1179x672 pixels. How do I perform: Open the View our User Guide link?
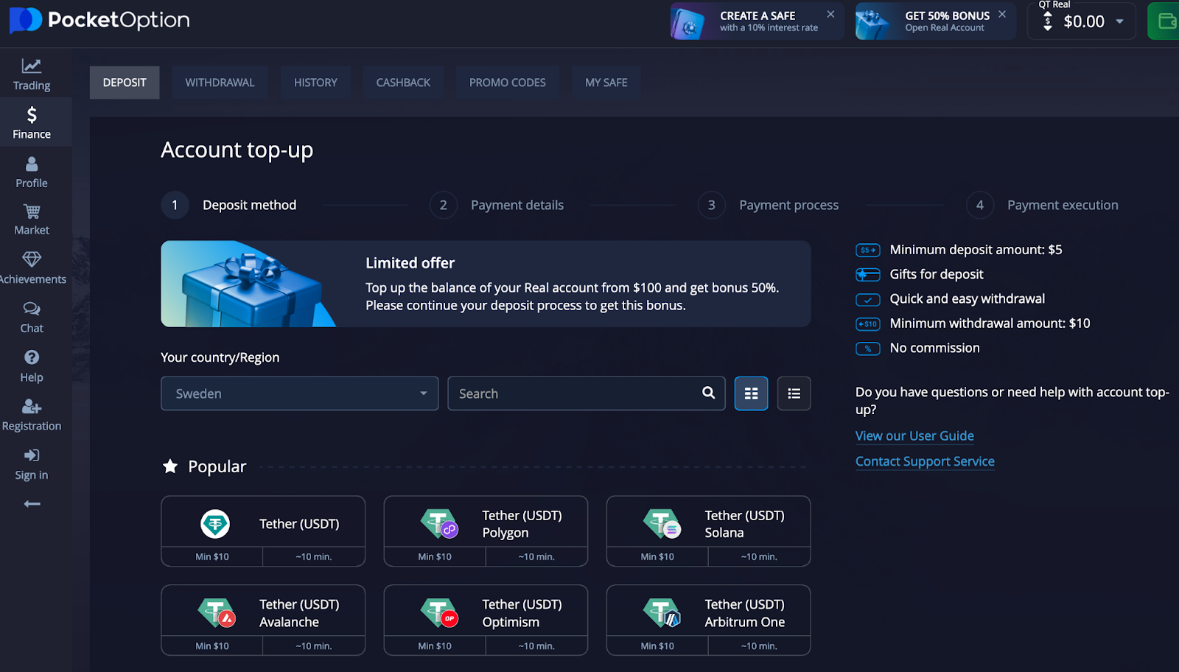click(914, 435)
